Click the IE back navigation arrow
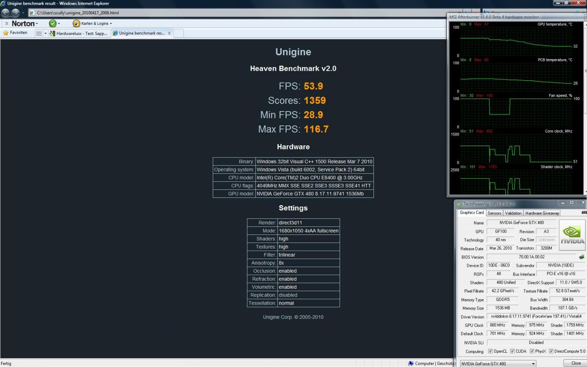 coord(6,13)
